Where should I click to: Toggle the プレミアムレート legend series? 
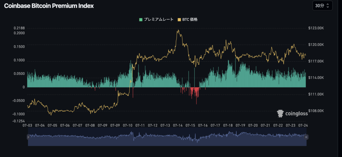(156, 20)
